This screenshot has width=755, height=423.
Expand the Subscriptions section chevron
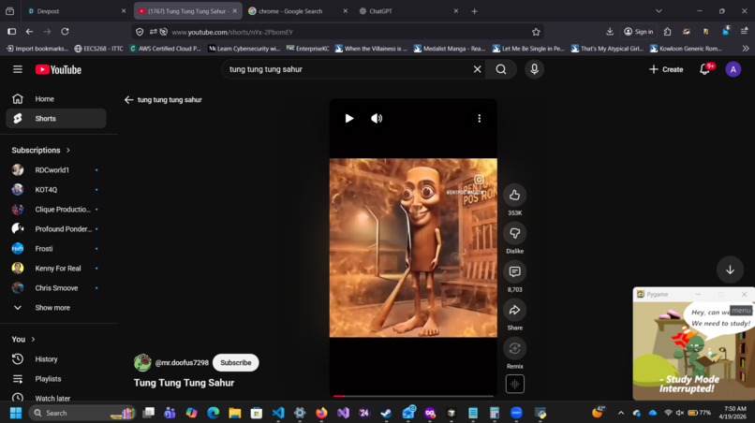tap(68, 150)
